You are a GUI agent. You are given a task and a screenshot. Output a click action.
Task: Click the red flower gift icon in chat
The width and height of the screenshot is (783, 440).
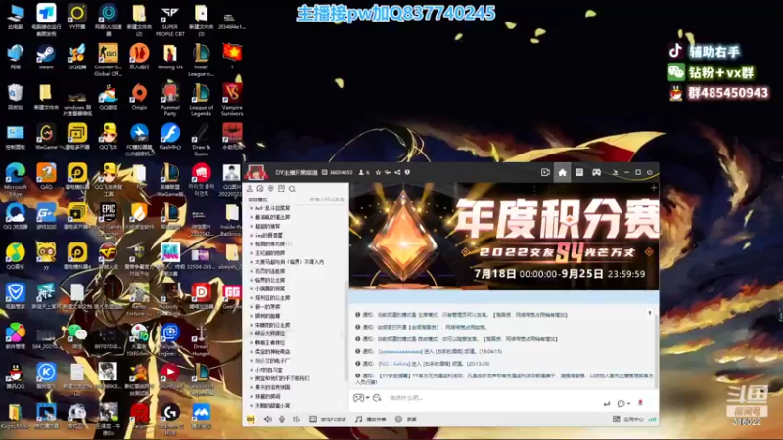pyautogui.click(x=640, y=403)
